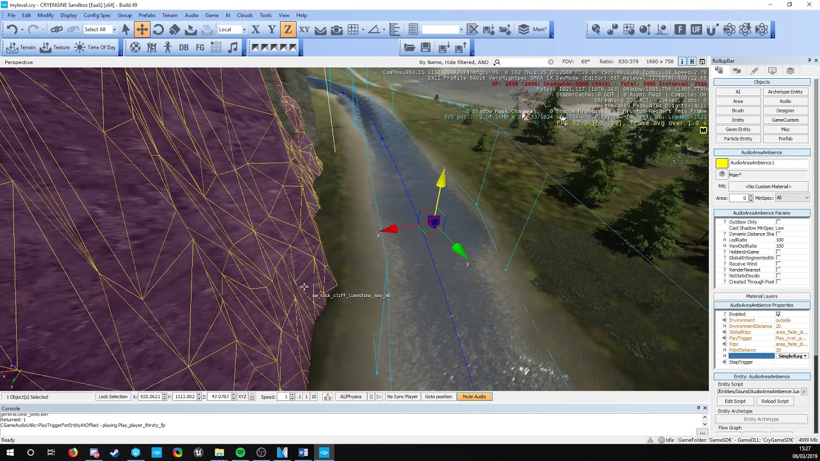Collapse the Objects rollup header
The width and height of the screenshot is (820, 461).
point(762,82)
